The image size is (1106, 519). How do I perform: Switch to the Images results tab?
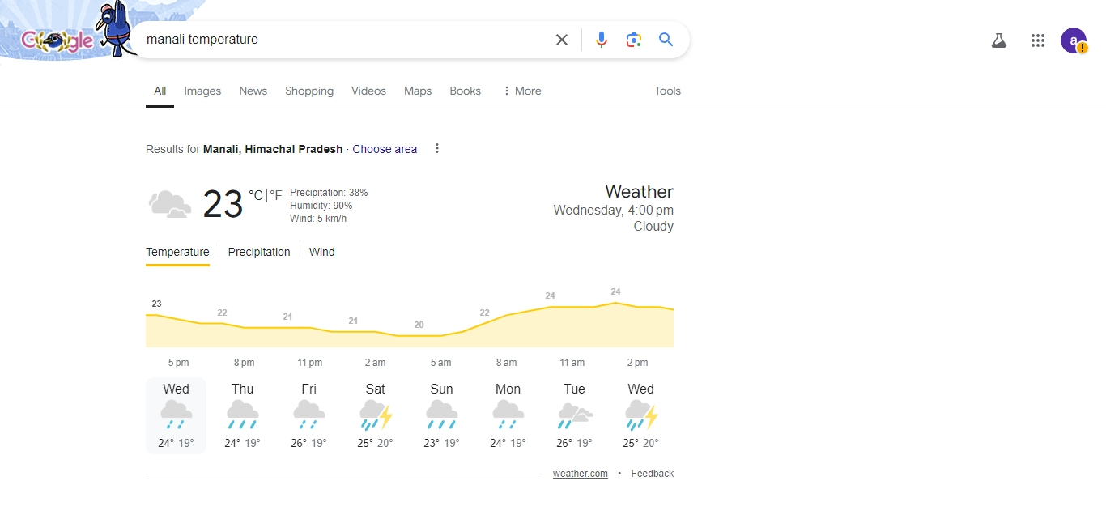tap(202, 91)
